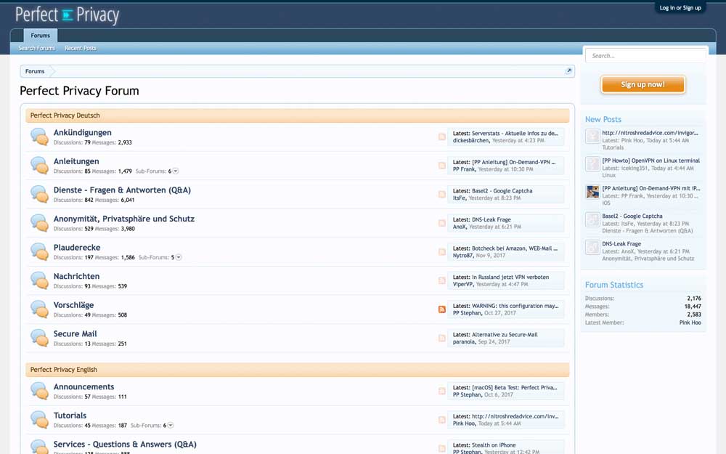
Task: Open RSS feed for Dienste - Fragen & Antworten
Action: click(441, 194)
